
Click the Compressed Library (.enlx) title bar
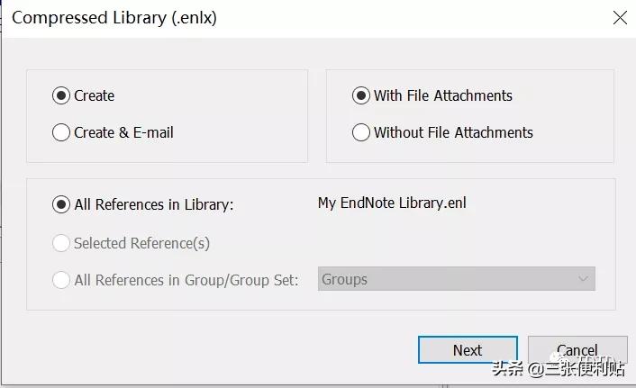(270, 17)
